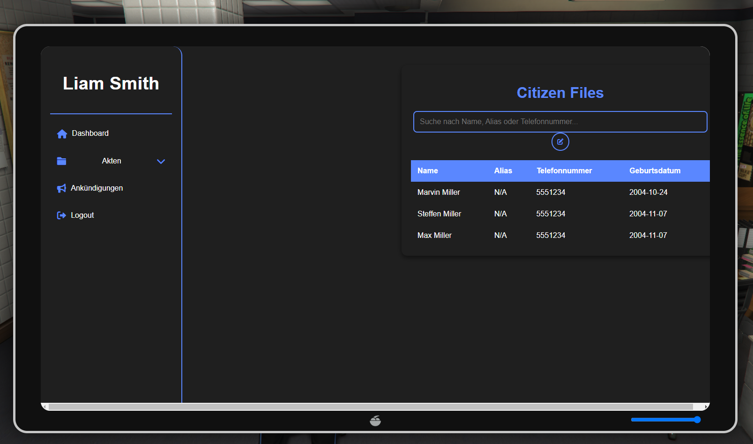Click the scrollbar left arrow

(x=45, y=407)
